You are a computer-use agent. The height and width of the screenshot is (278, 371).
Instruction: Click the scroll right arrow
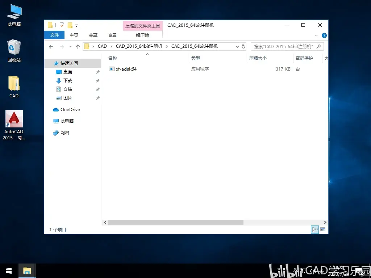325,223
